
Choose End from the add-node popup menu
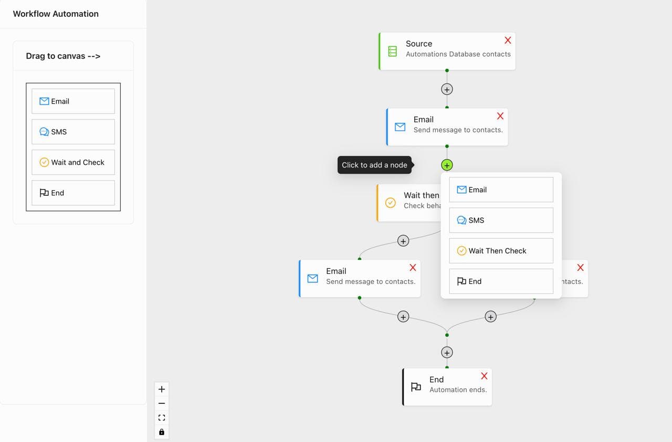pos(500,281)
